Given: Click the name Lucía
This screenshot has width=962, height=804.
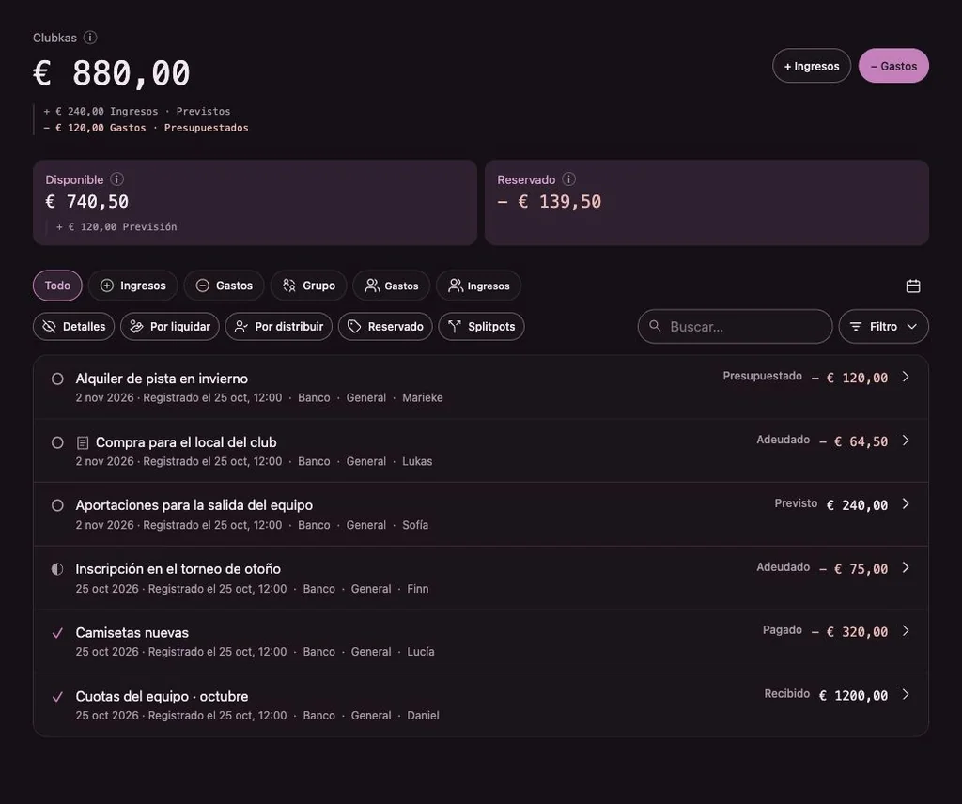Looking at the screenshot, I should 421,652.
